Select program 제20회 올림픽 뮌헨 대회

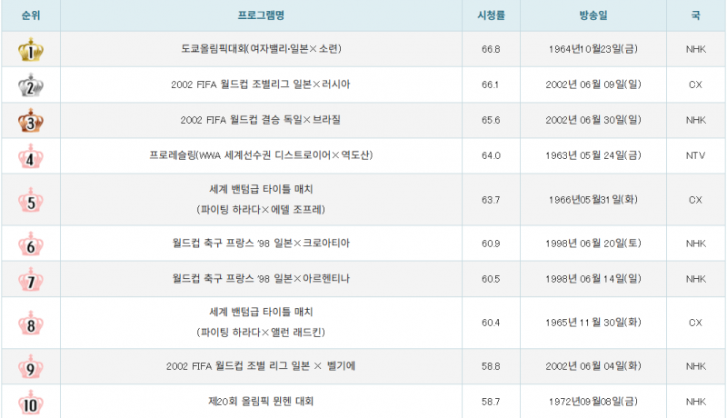point(261,402)
